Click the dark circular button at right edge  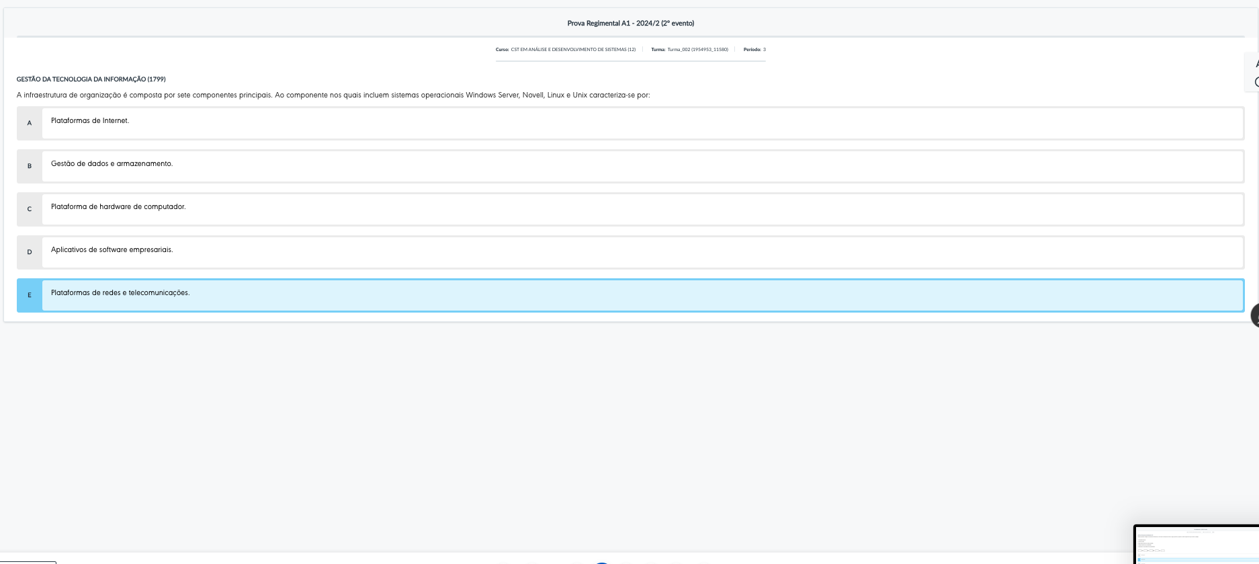pos(1255,315)
